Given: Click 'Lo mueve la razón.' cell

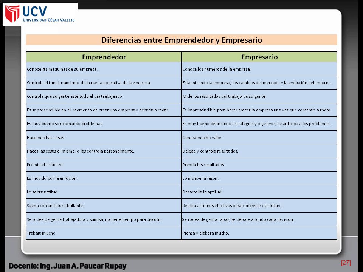Looking at the screenshot, I should (x=259, y=178).
